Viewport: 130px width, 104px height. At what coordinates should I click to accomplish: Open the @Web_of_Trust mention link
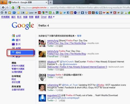click(70, 85)
